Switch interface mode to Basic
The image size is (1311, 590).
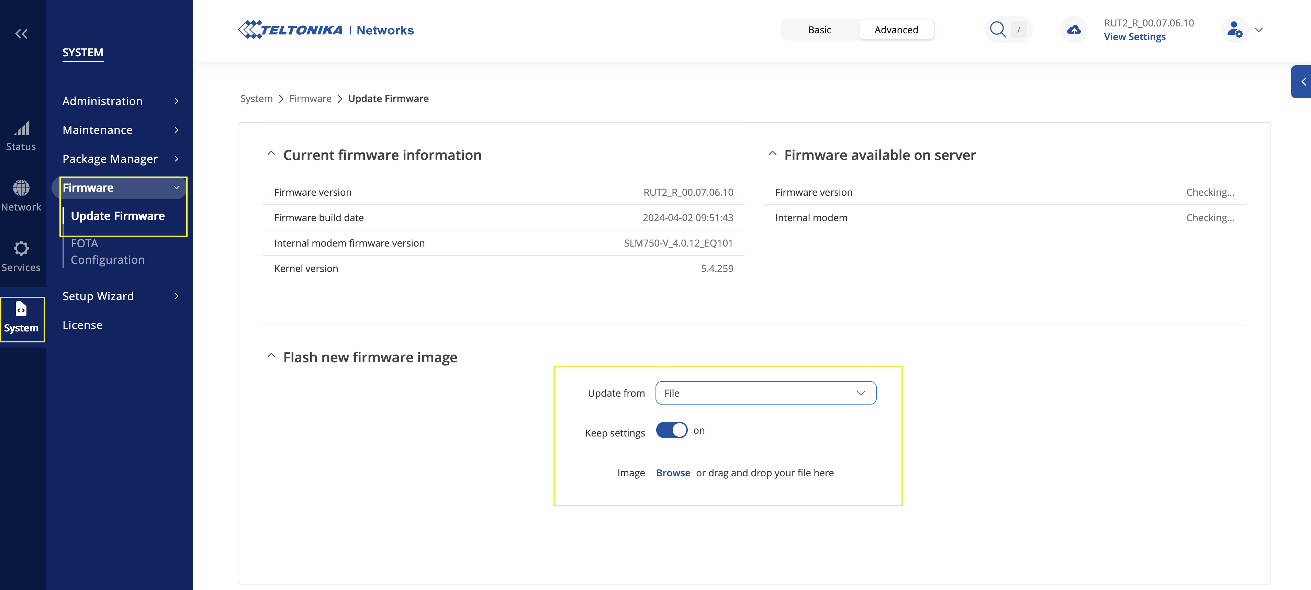819,30
